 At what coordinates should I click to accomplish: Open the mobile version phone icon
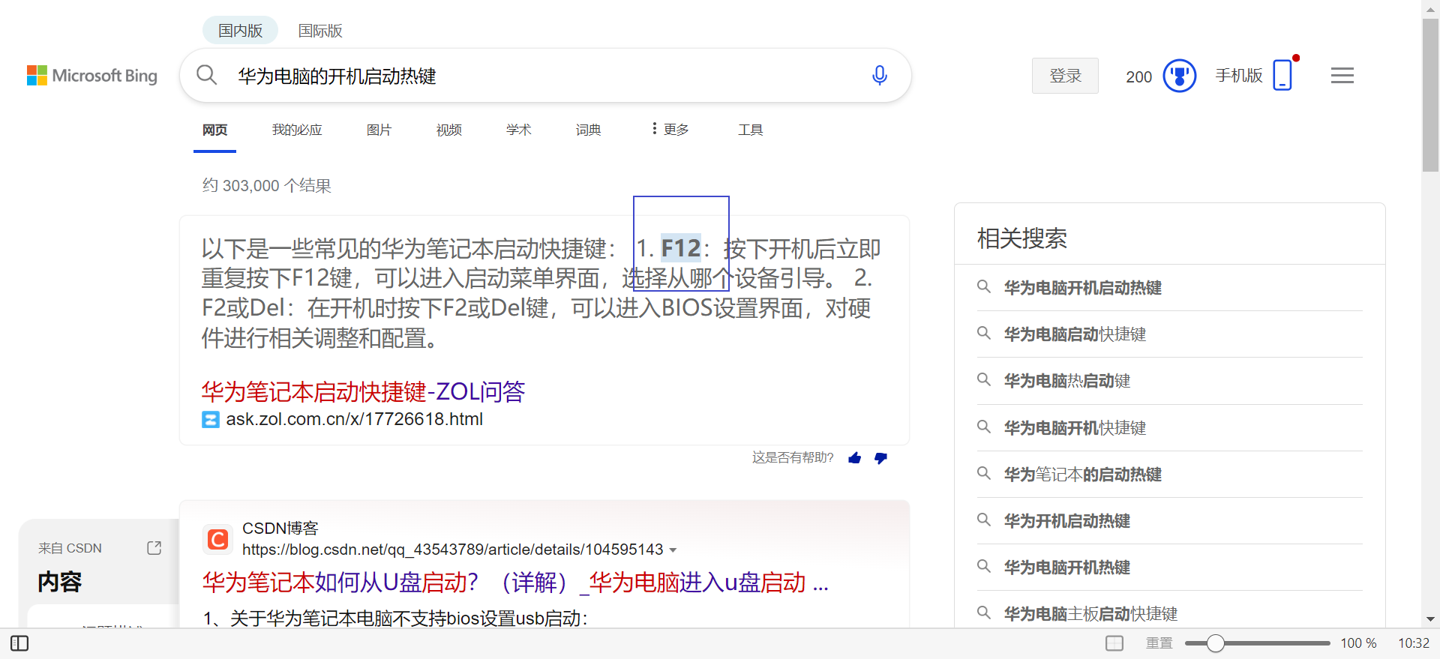[1283, 75]
